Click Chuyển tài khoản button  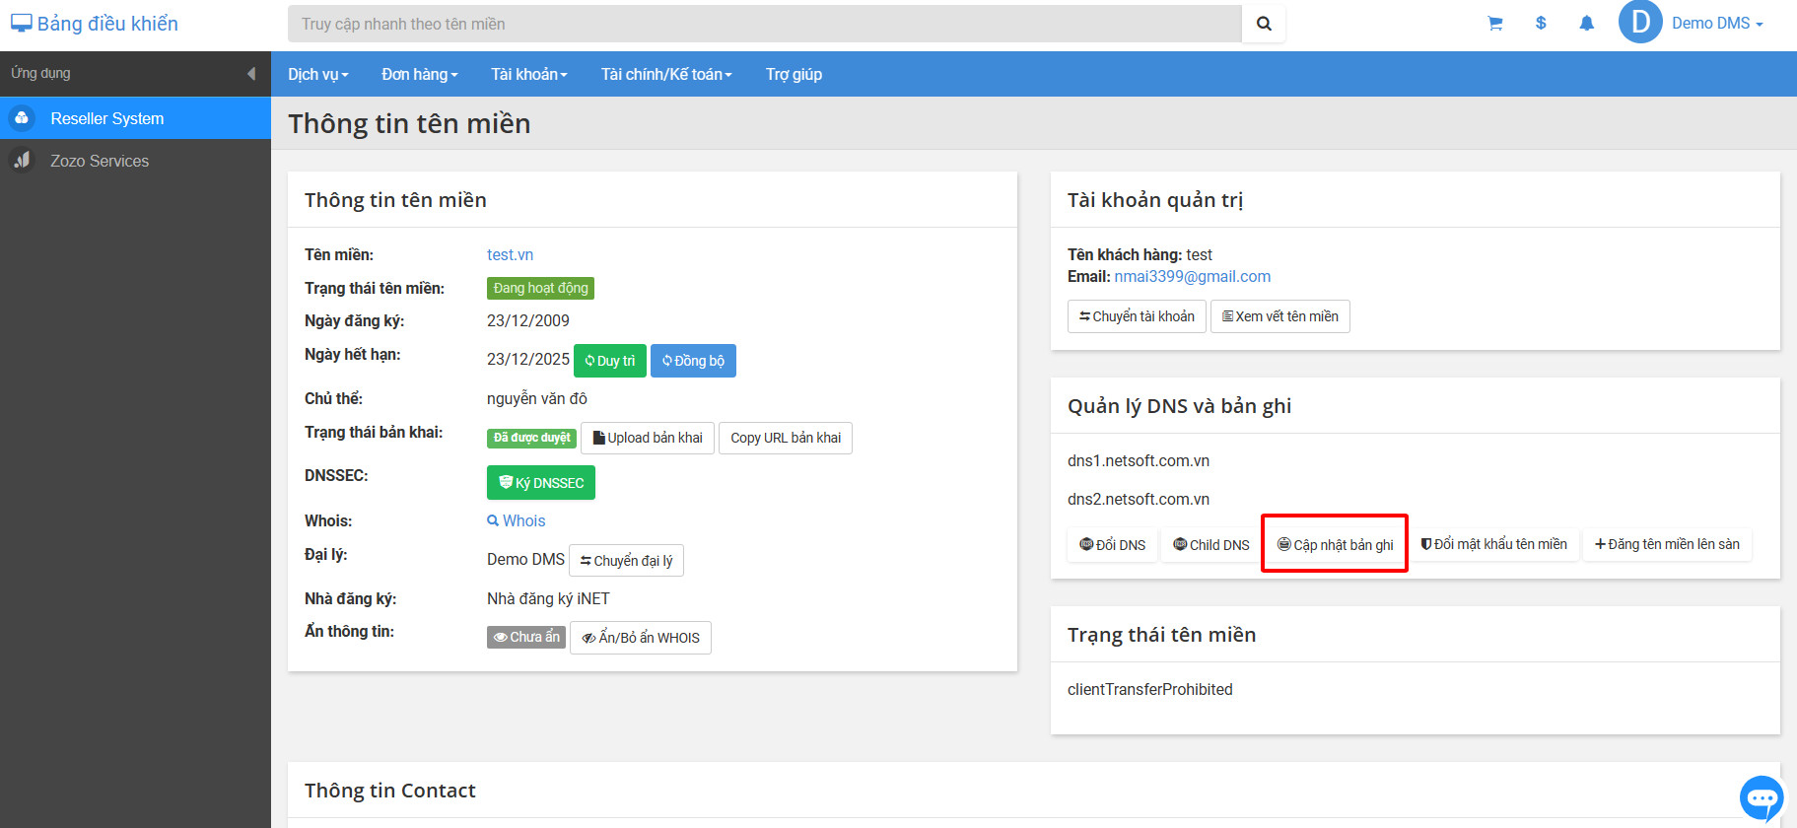point(1137,316)
